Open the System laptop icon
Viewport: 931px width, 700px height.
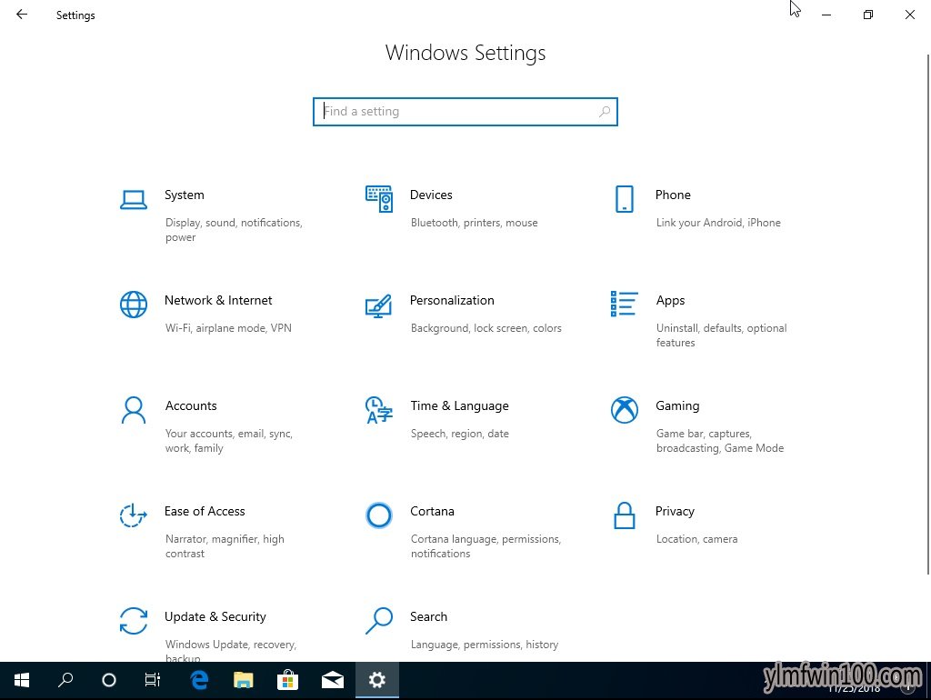133,200
